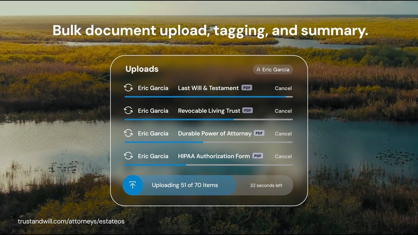Open trustandwill.com/attorneys/estateos link
Screen dimensions: 418x235
pos(71,221)
